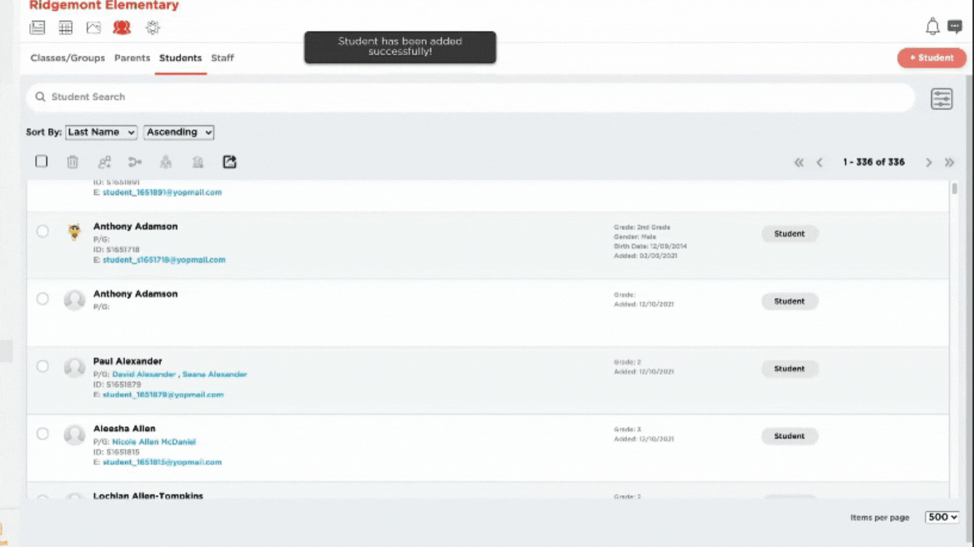Open the photo gallery icon
Screen dimensions: 974x547
[93, 28]
